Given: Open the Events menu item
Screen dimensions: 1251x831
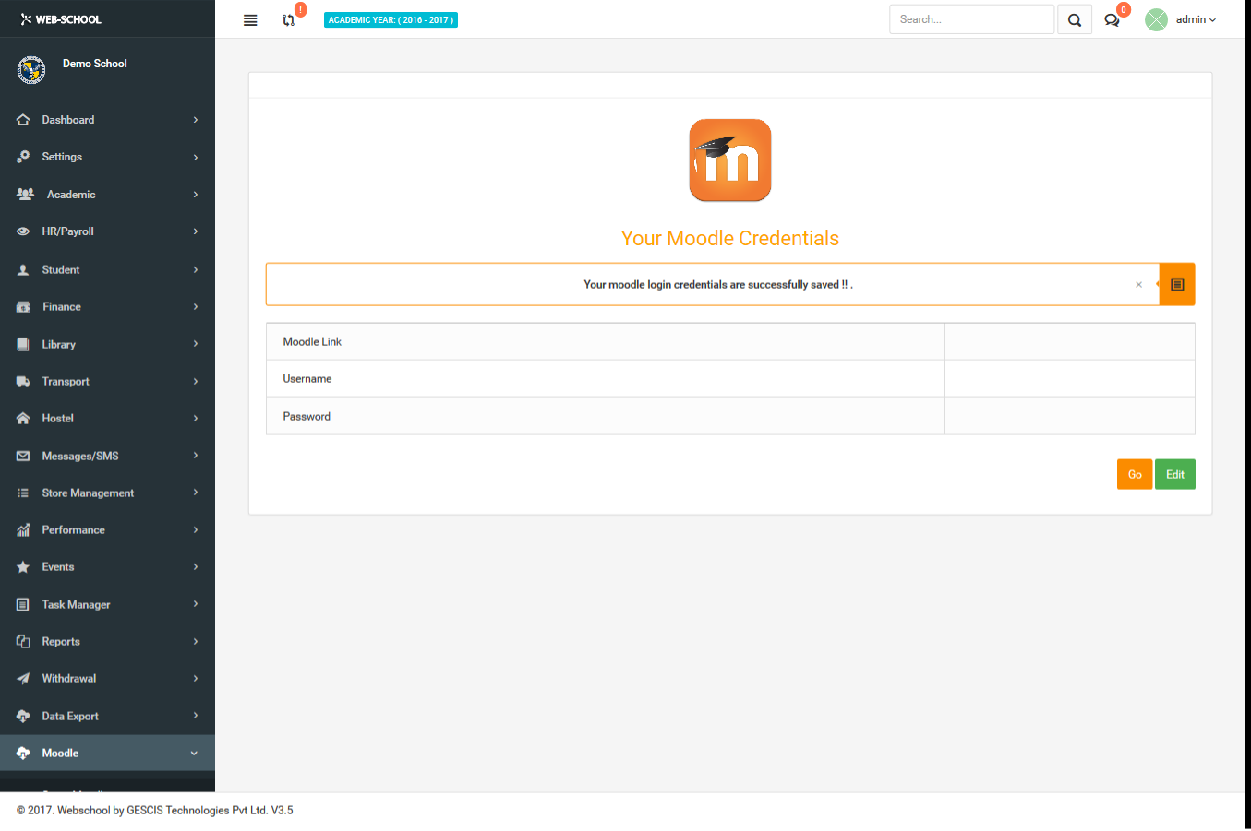Looking at the screenshot, I should 107,567.
